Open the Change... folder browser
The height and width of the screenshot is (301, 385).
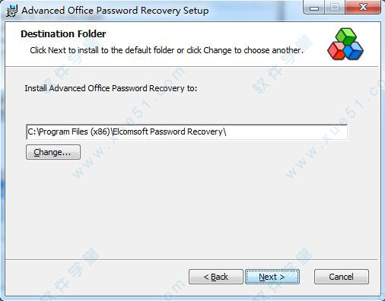[x=53, y=152]
